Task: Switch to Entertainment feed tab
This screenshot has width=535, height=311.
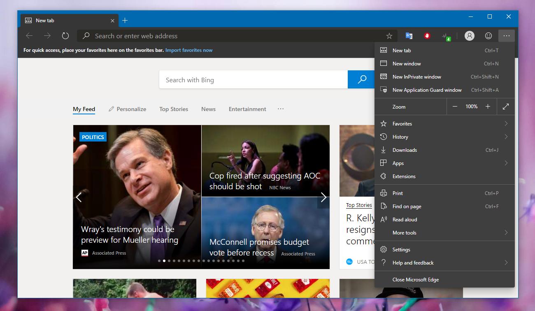Action: tap(247, 109)
